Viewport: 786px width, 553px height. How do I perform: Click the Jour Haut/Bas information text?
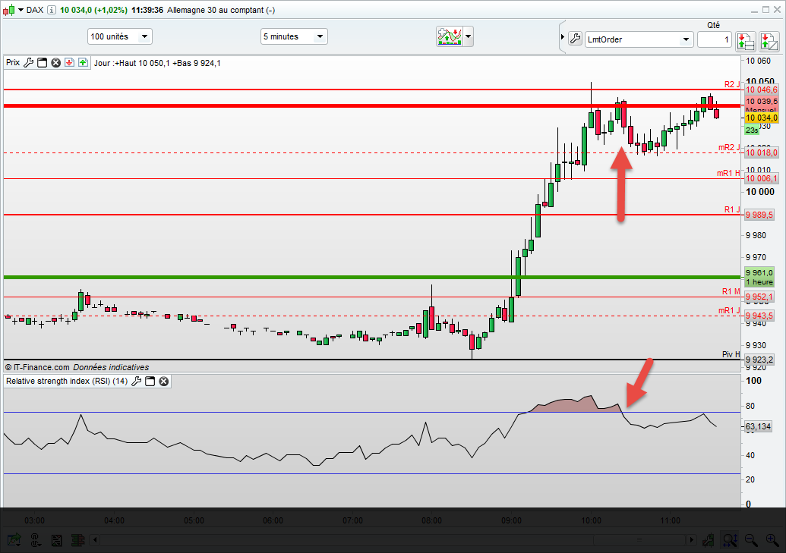[157, 63]
